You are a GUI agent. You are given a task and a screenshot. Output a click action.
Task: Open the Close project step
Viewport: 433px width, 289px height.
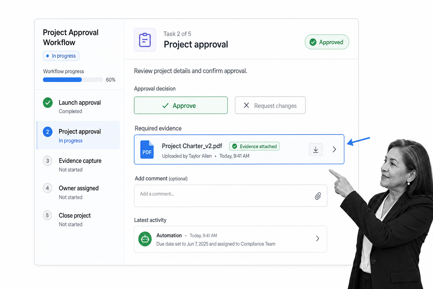(x=78, y=220)
